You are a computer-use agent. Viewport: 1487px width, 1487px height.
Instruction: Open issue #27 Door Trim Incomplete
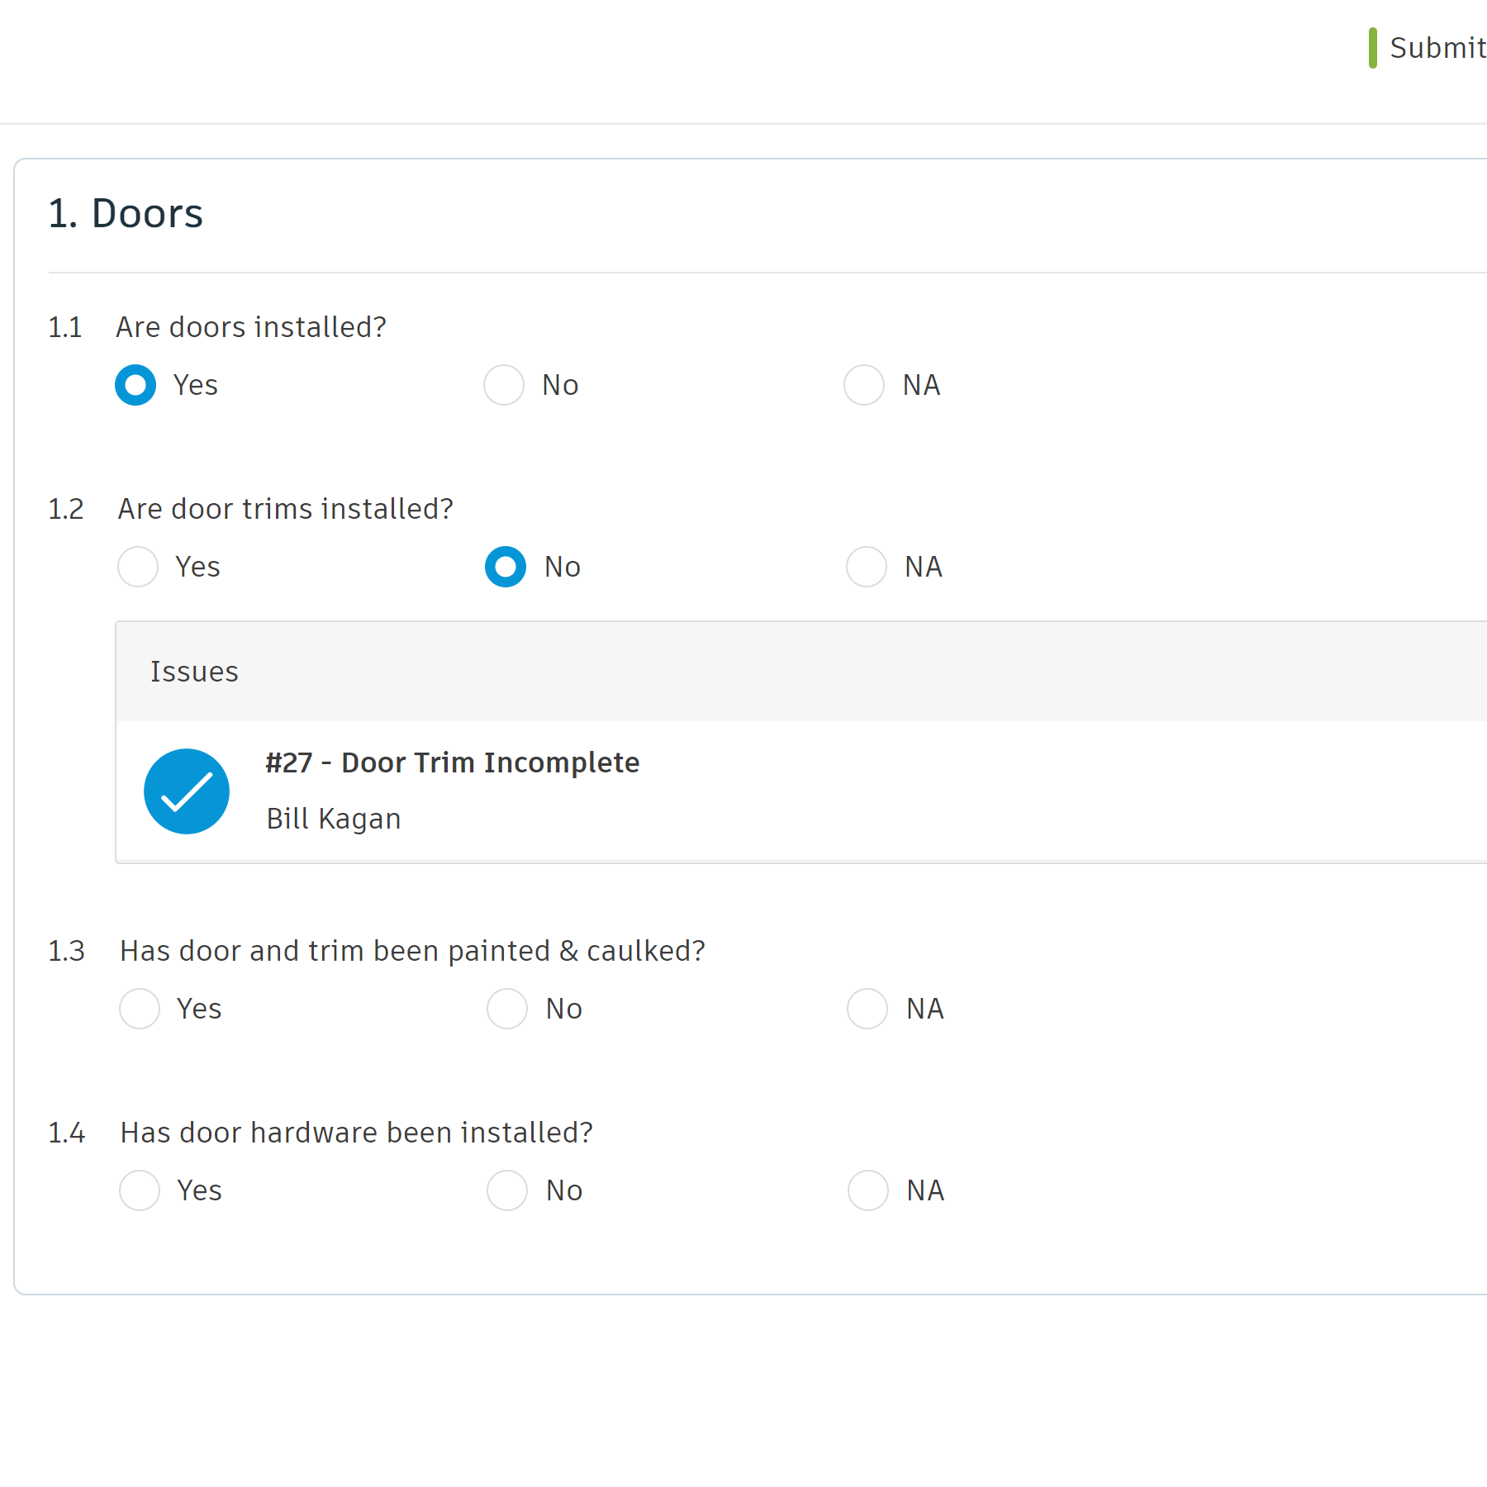(x=452, y=763)
